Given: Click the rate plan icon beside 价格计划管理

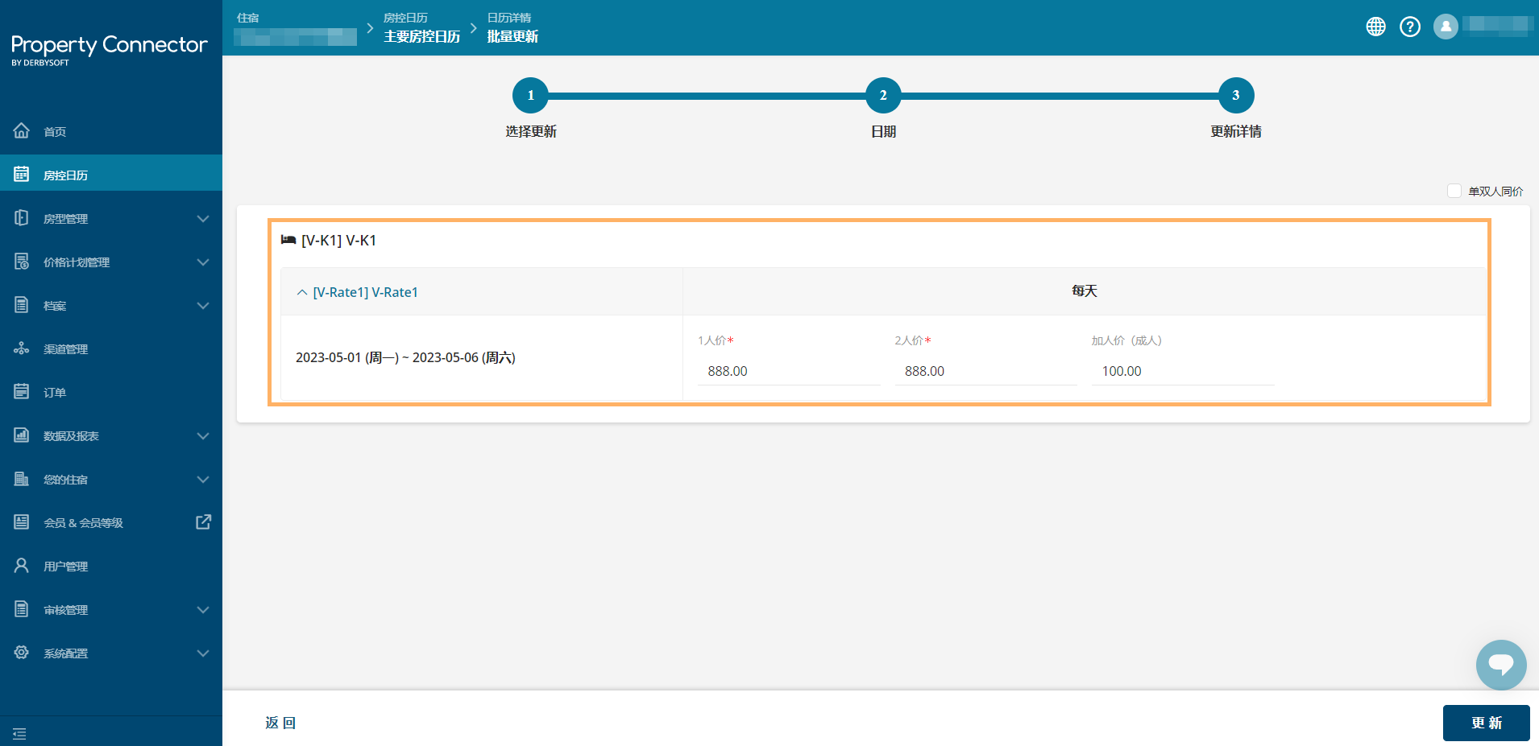Looking at the screenshot, I should coord(22,261).
